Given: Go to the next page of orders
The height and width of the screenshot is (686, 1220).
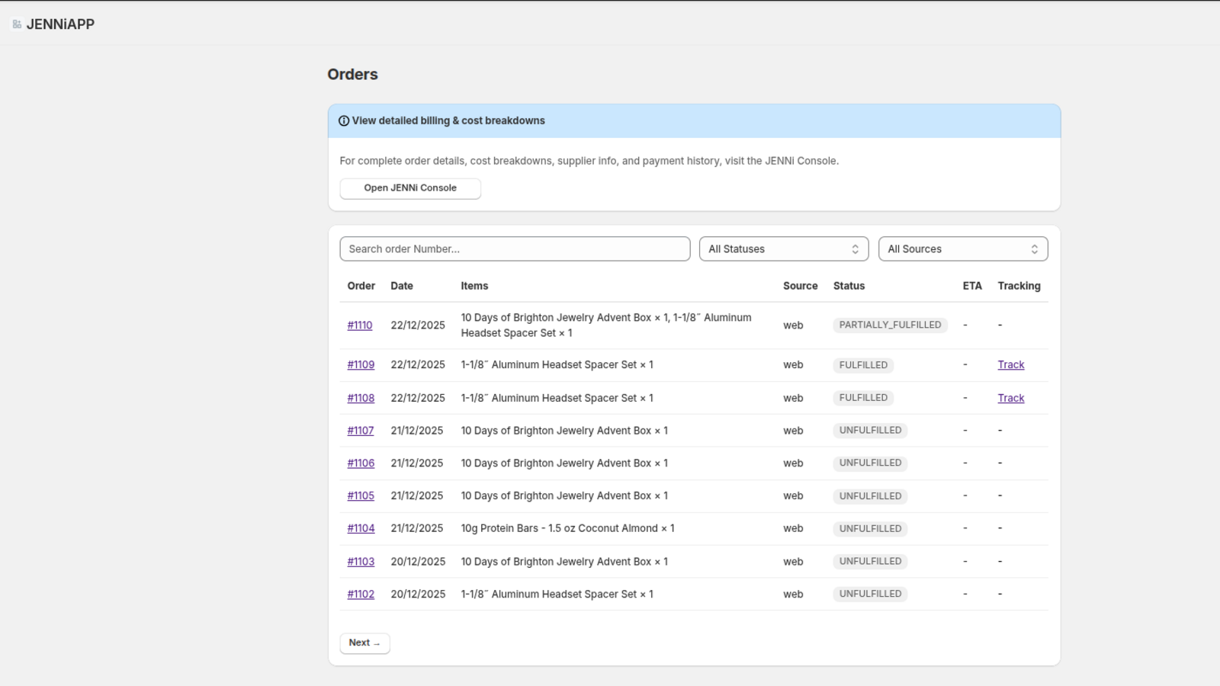Looking at the screenshot, I should click(364, 643).
